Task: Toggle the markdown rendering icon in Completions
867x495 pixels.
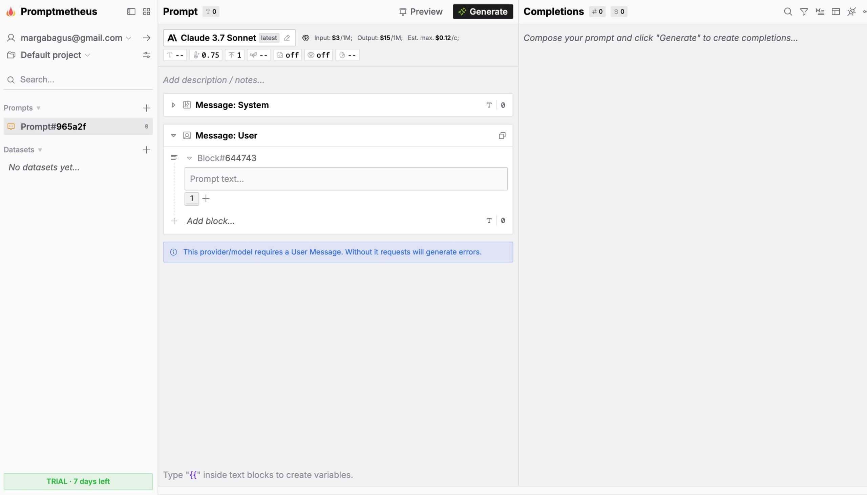Action: (x=820, y=12)
